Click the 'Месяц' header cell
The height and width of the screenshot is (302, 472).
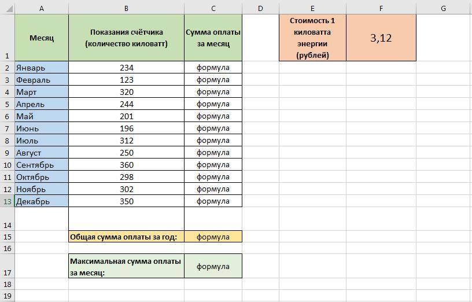(42, 38)
